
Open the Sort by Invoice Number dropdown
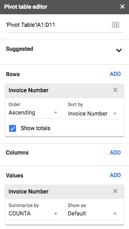click(x=94, y=113)
